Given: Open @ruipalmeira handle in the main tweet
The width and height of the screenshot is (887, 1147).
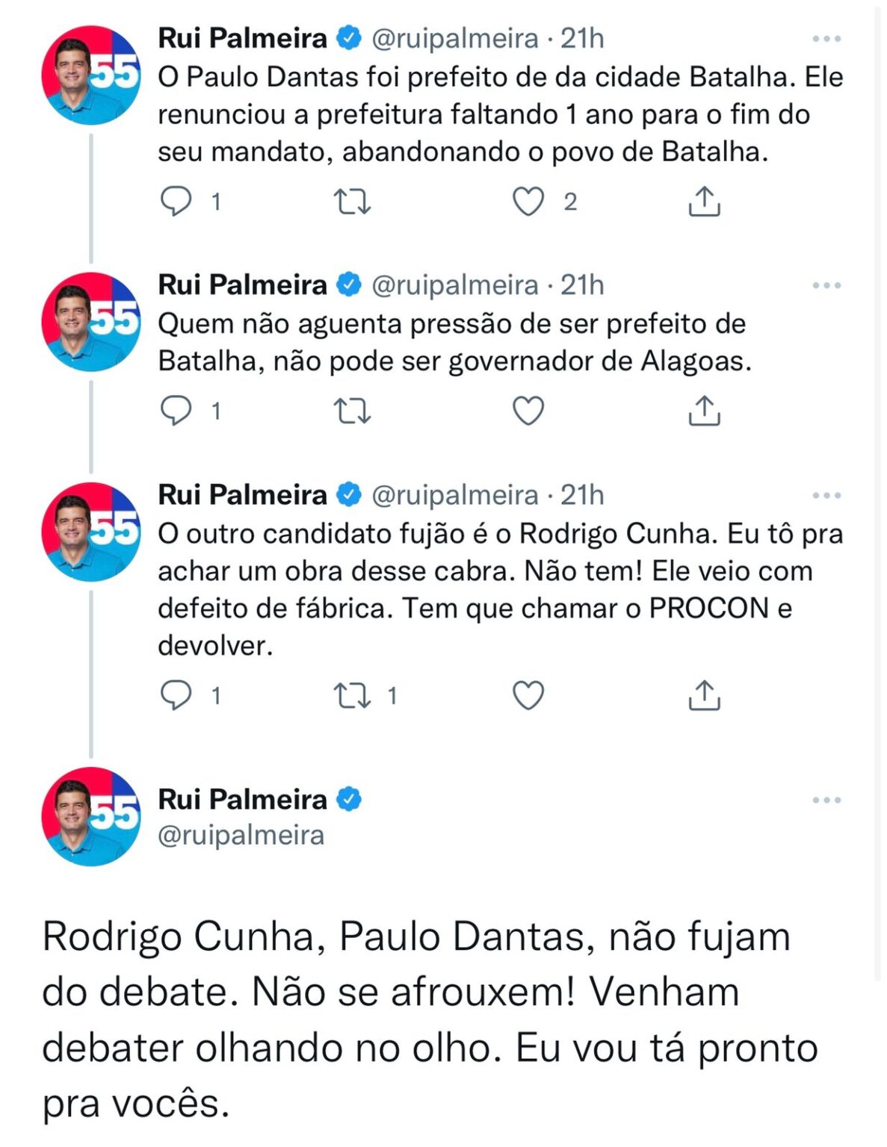Looking at the screenshot, I should click(x=241, y=835).
